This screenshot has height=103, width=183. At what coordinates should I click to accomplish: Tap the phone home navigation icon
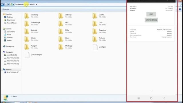pos(151,98)
